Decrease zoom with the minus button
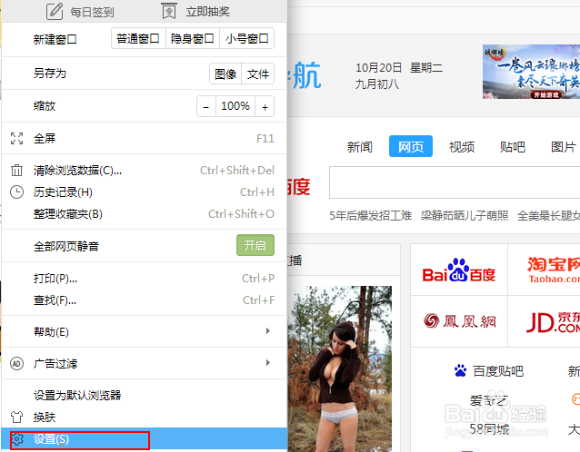580x452 pixels. [206, 106]
